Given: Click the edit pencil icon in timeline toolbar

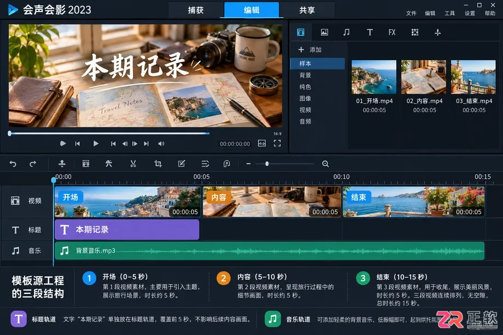Looking at the screenshot, I should point(182,163).
